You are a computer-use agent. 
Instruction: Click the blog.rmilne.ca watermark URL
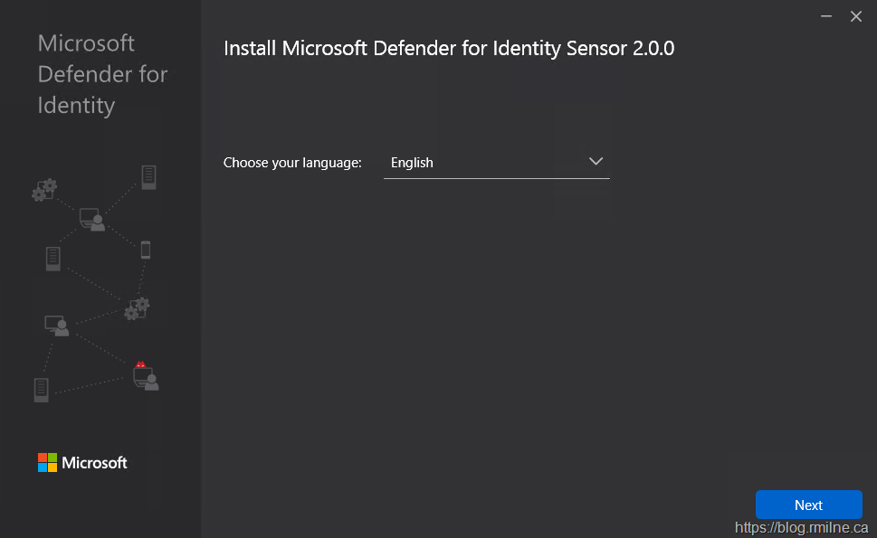coord(801,528)
